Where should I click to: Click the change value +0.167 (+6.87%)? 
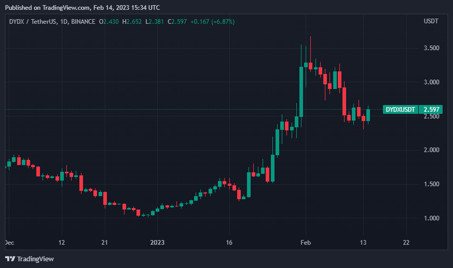tap(212, 22)
